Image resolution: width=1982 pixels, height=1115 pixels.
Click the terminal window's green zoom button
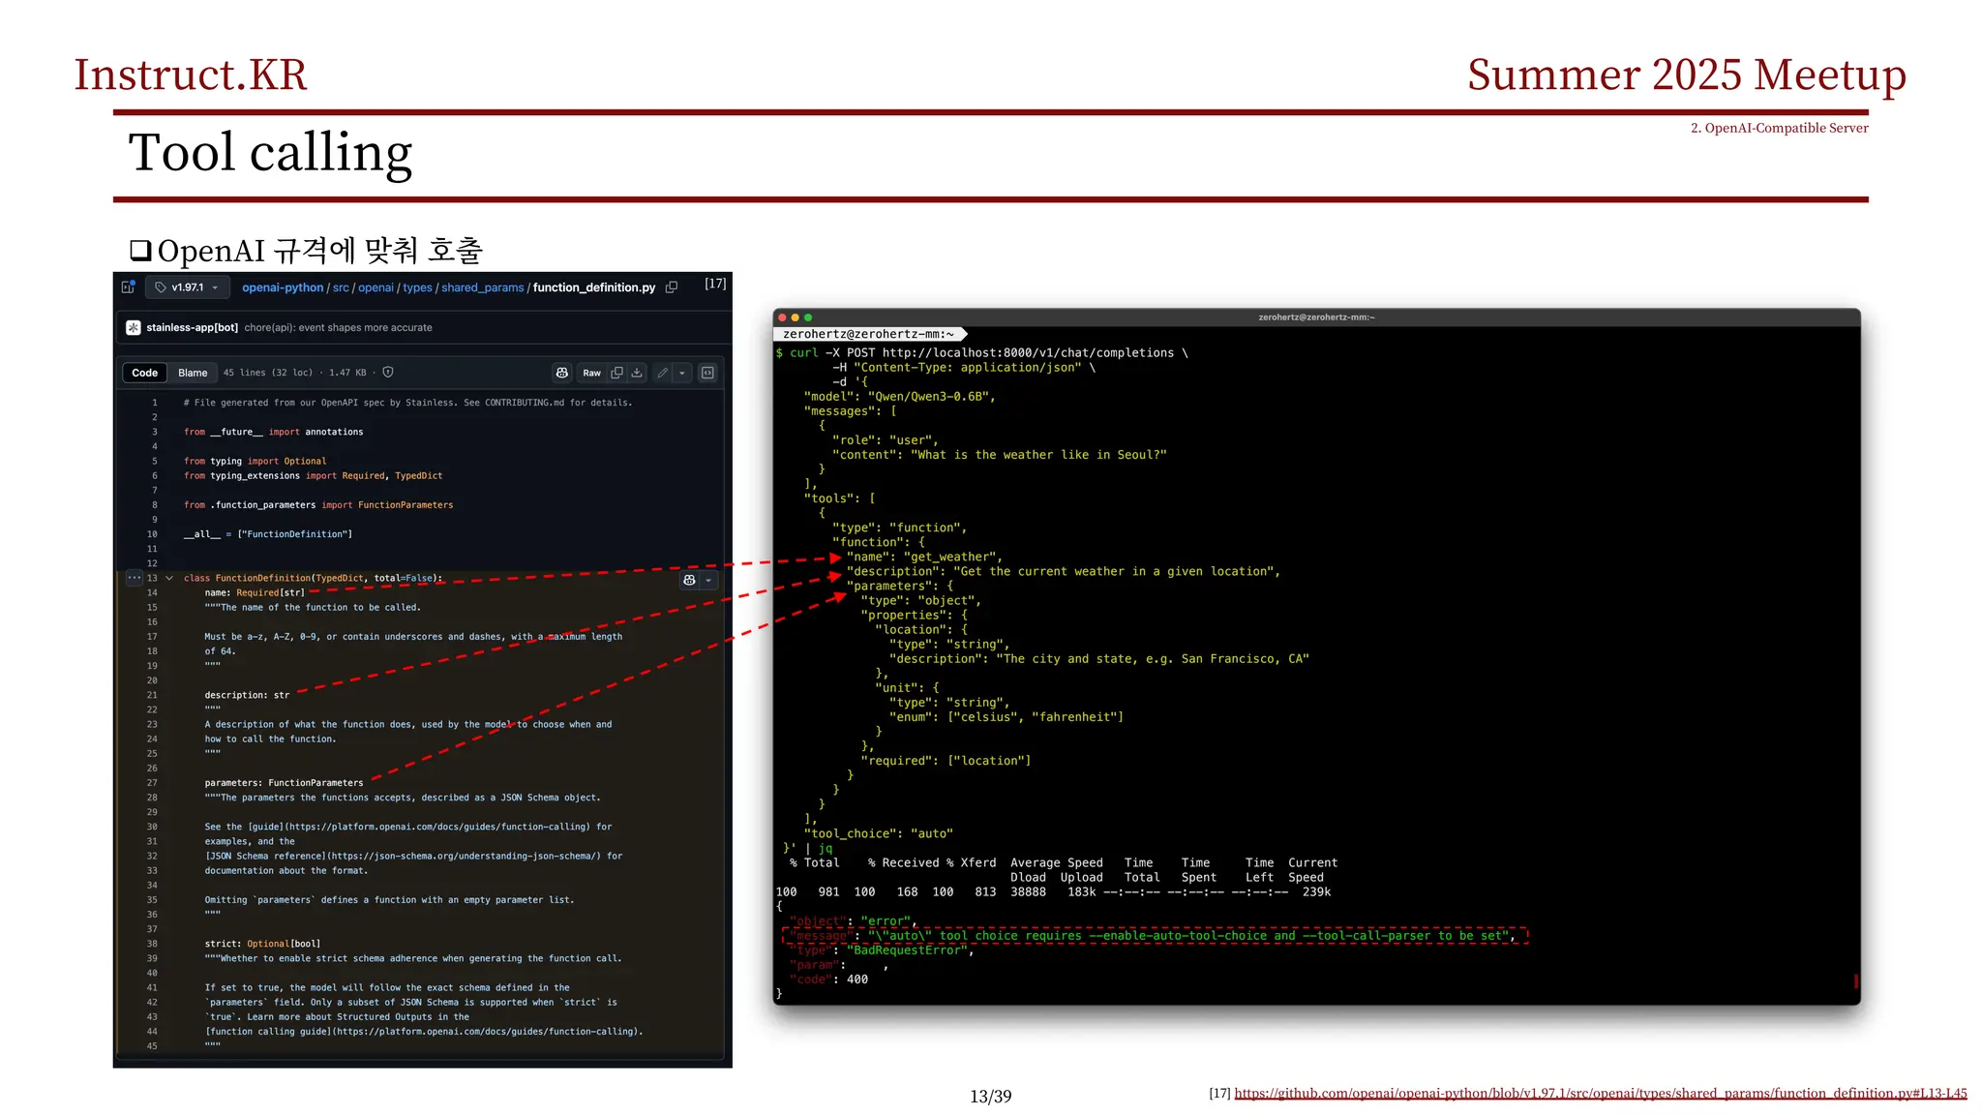click(808, 317)
